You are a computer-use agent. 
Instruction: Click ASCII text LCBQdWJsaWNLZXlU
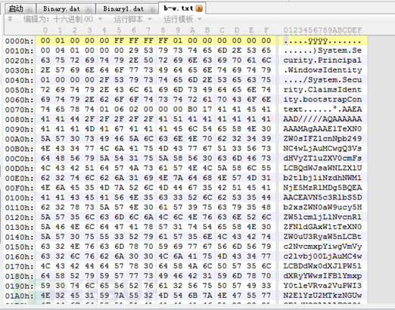pos(322,168)
